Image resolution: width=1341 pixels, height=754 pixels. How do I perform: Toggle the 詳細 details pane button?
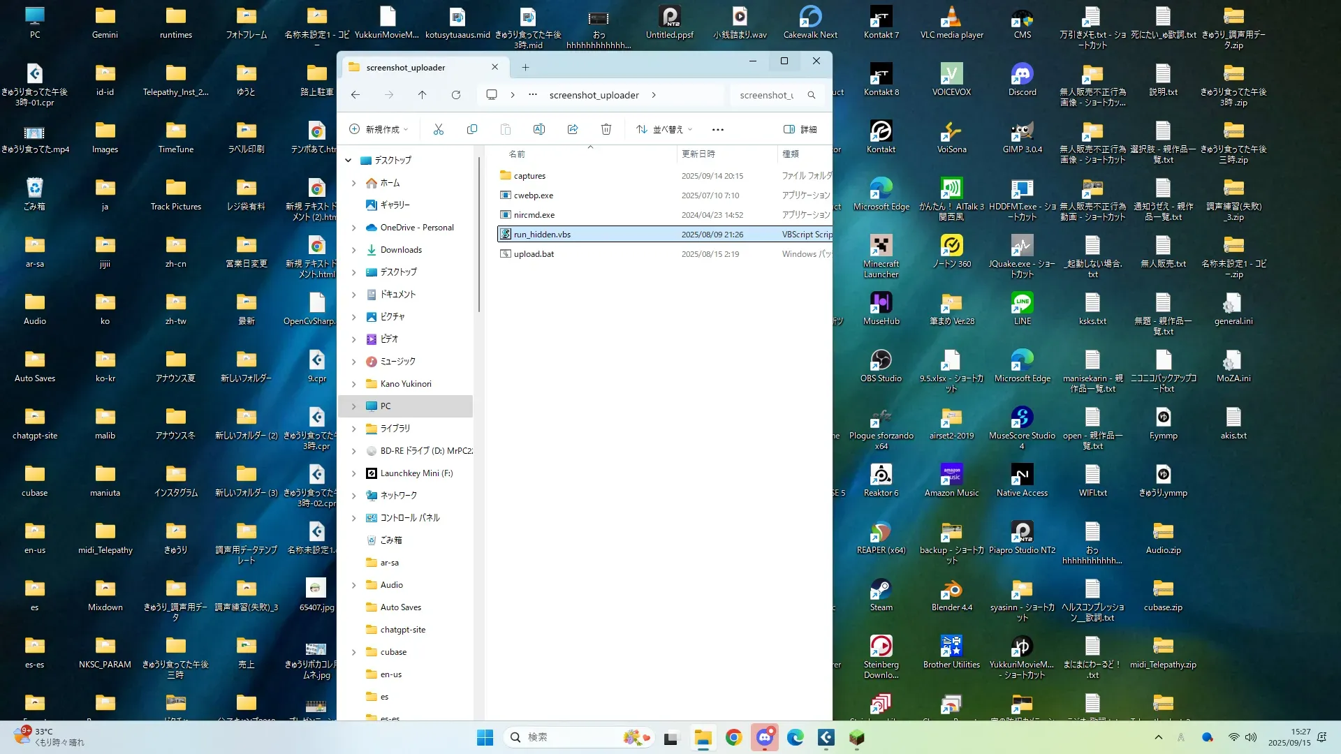pyautogui.click(x=800, y=129)
